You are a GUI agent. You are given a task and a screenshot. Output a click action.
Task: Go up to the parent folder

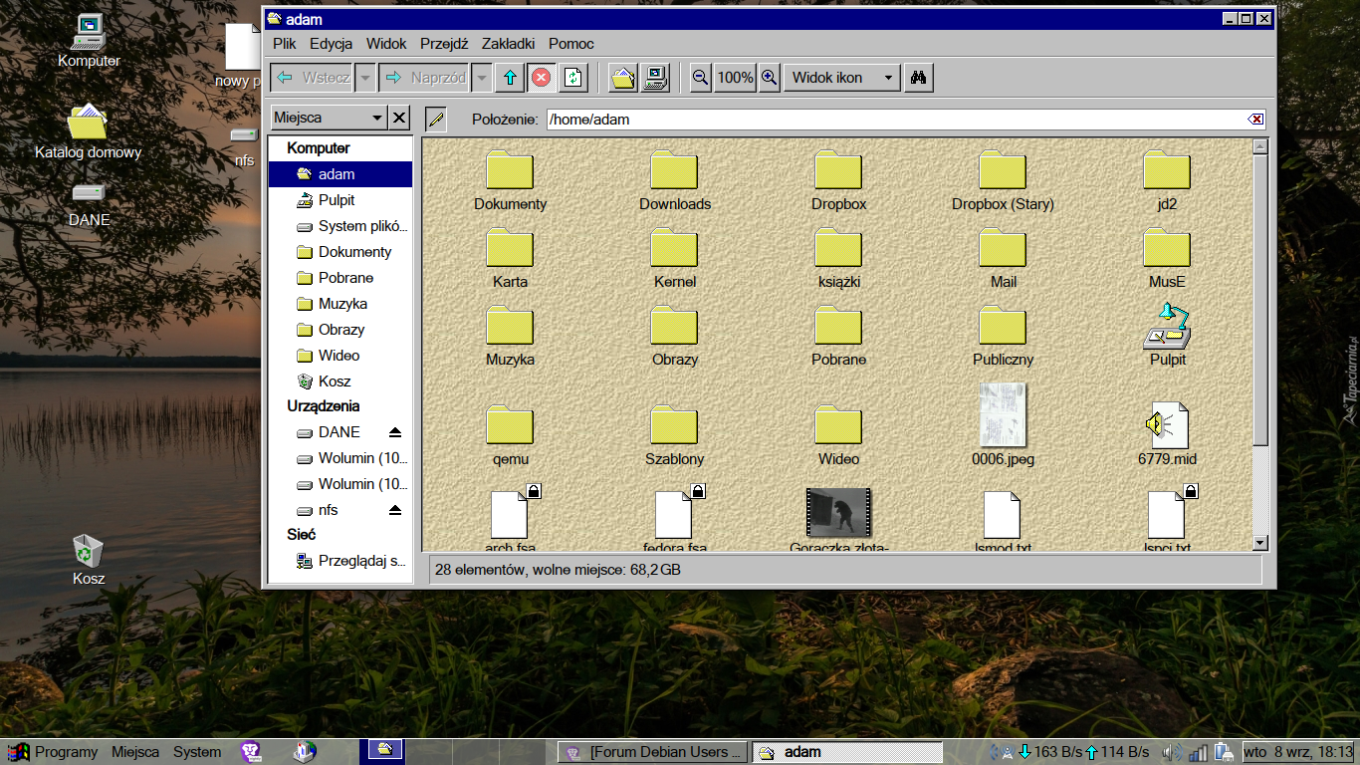point(510,78)
